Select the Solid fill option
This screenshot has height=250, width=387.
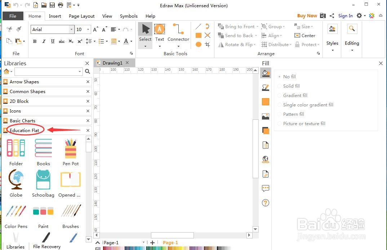click(289, 86)
